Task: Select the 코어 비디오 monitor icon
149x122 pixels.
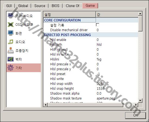Action: (x=11, y=15)
